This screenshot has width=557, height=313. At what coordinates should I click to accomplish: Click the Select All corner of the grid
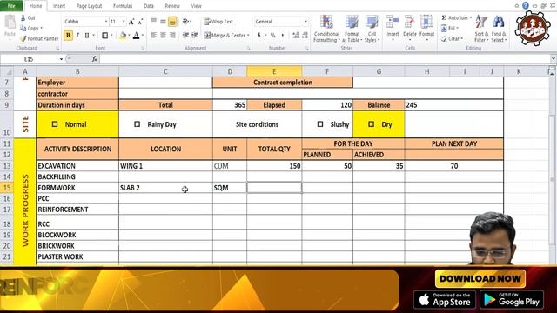coord(7,71)
